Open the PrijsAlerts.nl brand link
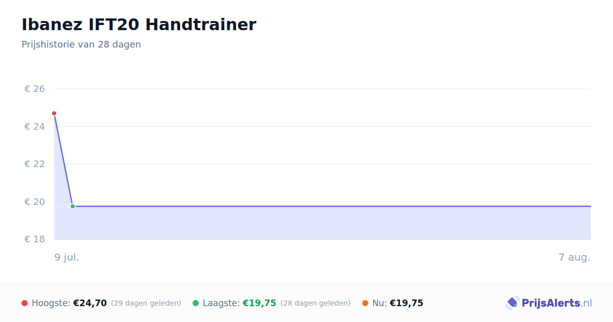 549,303
